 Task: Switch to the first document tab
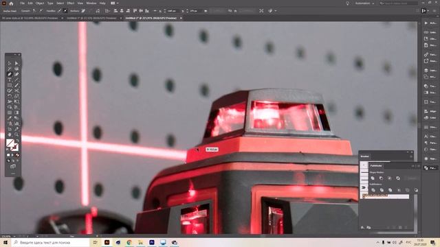point(30,18)
